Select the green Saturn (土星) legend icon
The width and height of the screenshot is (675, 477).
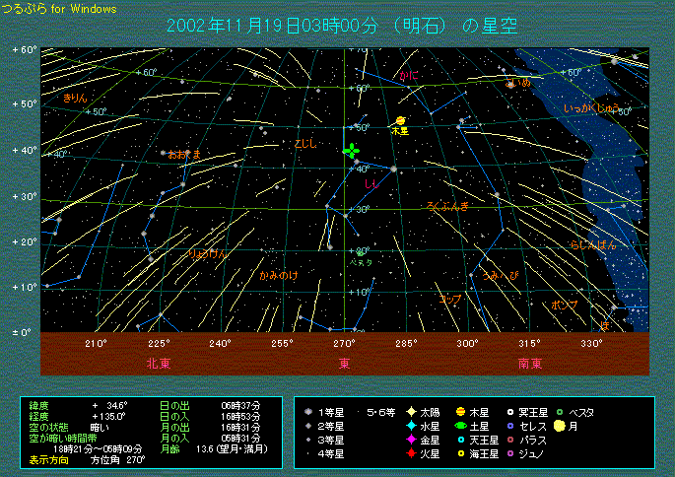(459, 426)
